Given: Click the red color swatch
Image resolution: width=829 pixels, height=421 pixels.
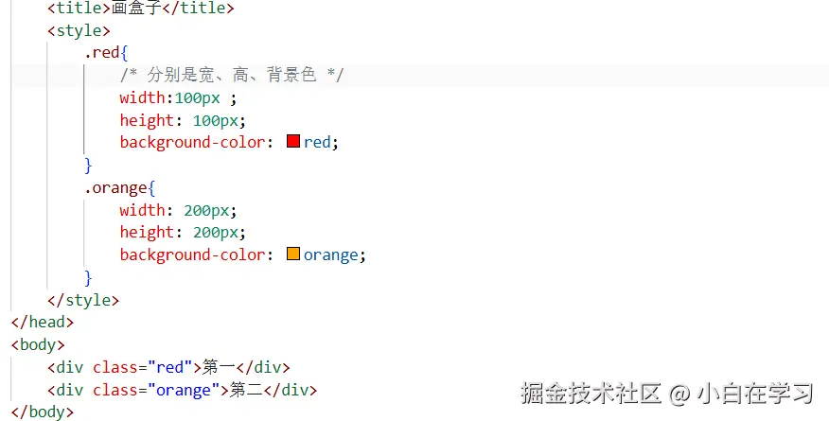Looking at the screenshot, I should [x=292, y=142].
